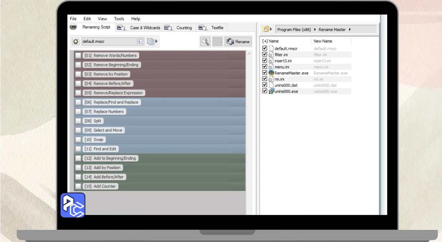The width and height of the screenshot is (442, 242).
Task: Expand arrow after Rename Master in path
Action: pyautogui.click(x=350, y=29)
